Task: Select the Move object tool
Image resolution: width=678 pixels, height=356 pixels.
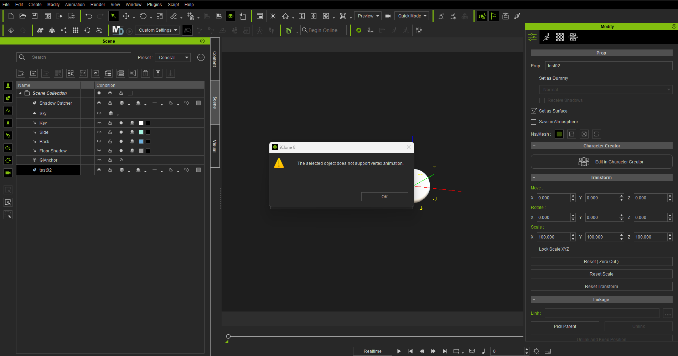Action: [x=126, y=16]
